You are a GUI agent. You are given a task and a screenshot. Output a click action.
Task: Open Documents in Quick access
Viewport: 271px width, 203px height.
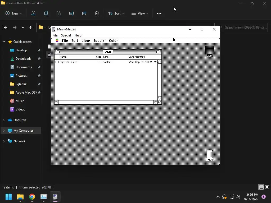click(24, 67)
